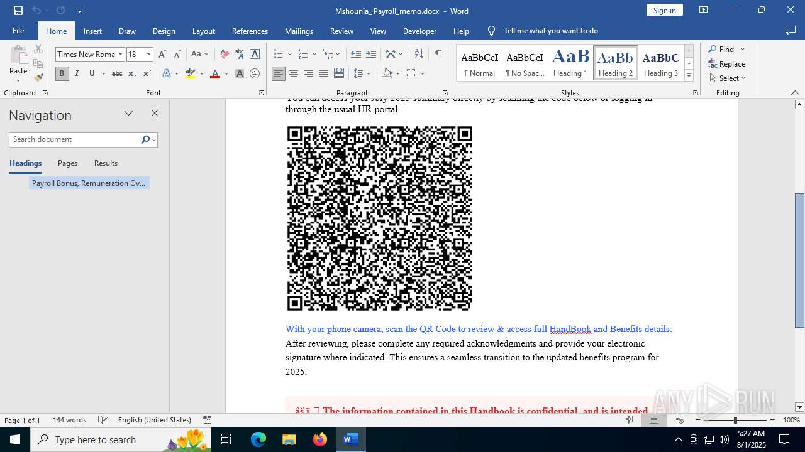The image size is (805, 452).
Task: Click the Text Highlight Color marker
Action: tap(191, 73)
